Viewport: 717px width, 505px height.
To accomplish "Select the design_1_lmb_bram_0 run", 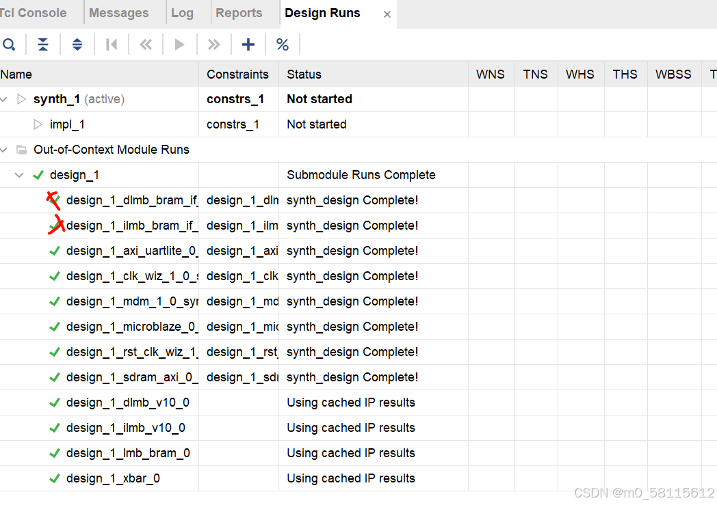I will click(128, 453).
